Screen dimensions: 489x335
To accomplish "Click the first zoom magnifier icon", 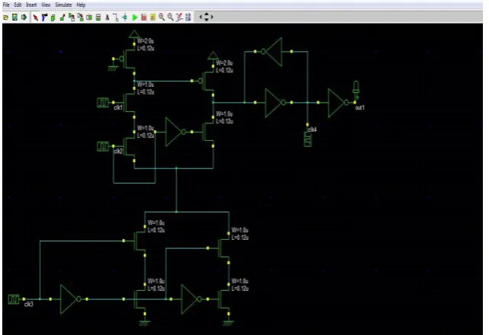I will tap(162, 18).
